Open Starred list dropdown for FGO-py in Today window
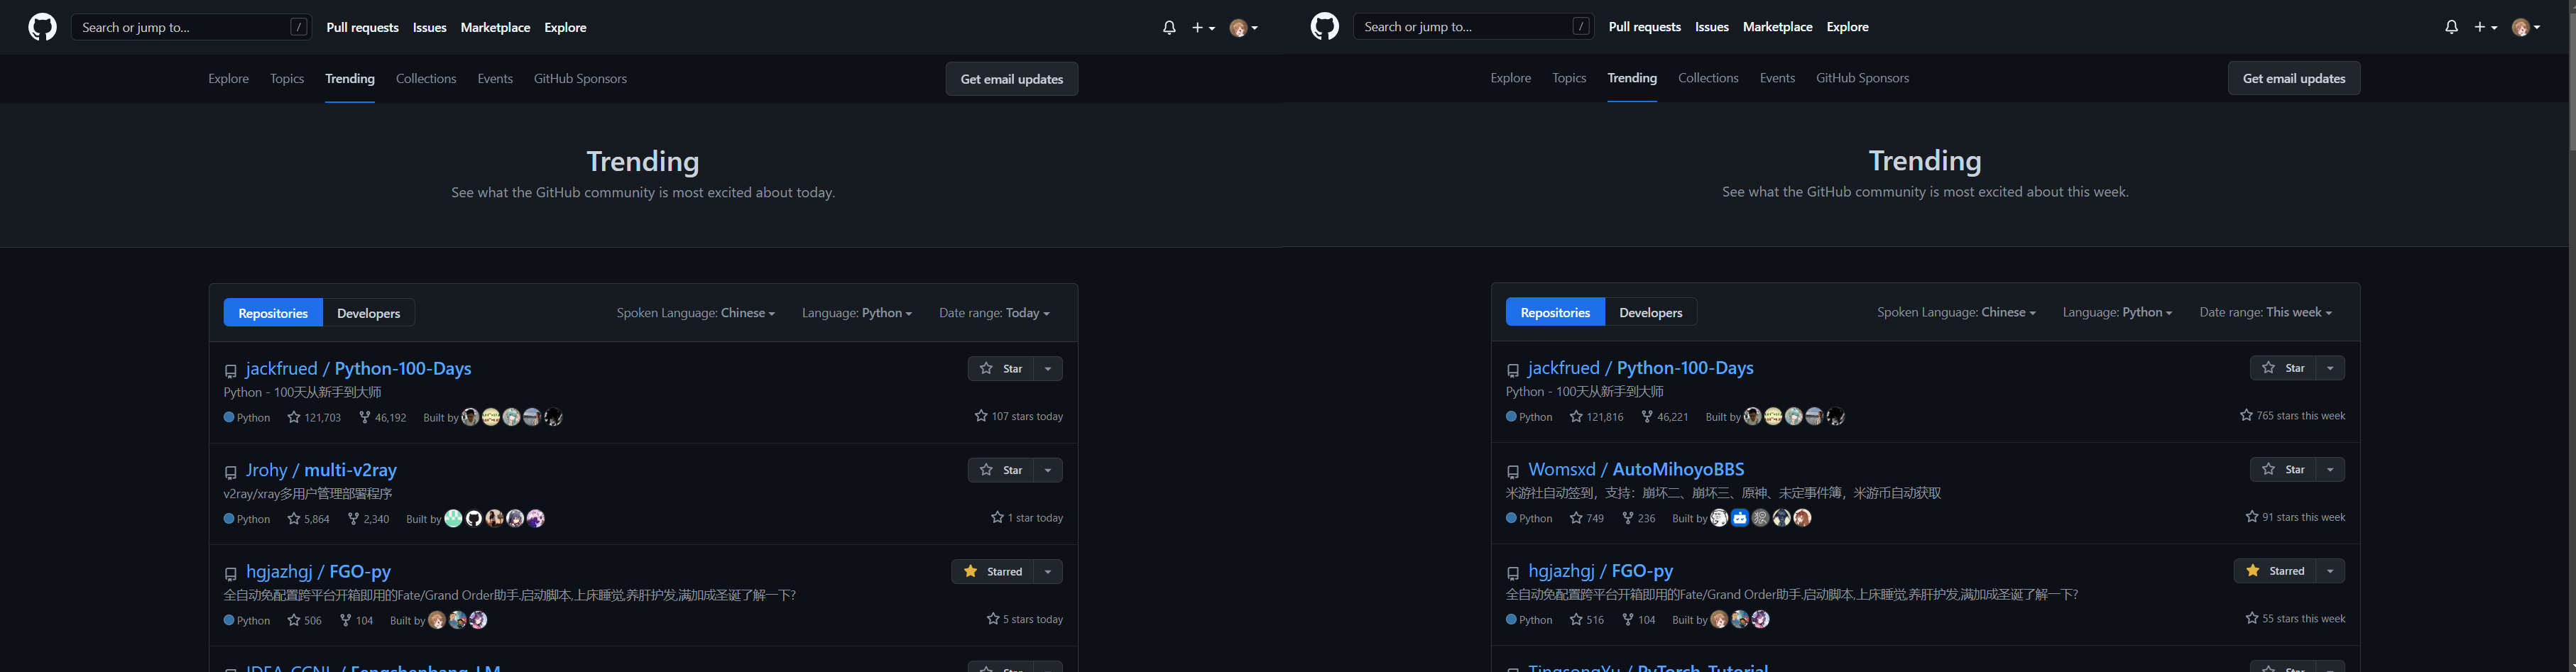This screenshot has width=2576, height=672. tap(1048, 571)
